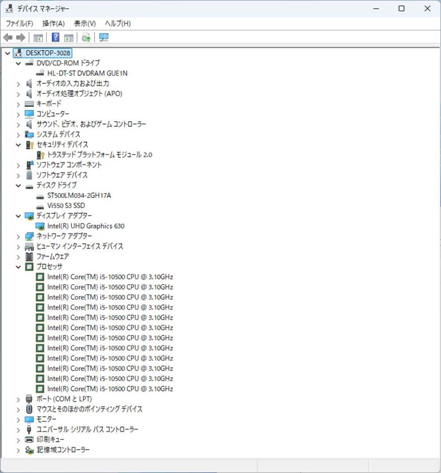Click the ディスプレイ アダプター label
The width and height of the screenshot is (441, 473).
pos(64,215)
